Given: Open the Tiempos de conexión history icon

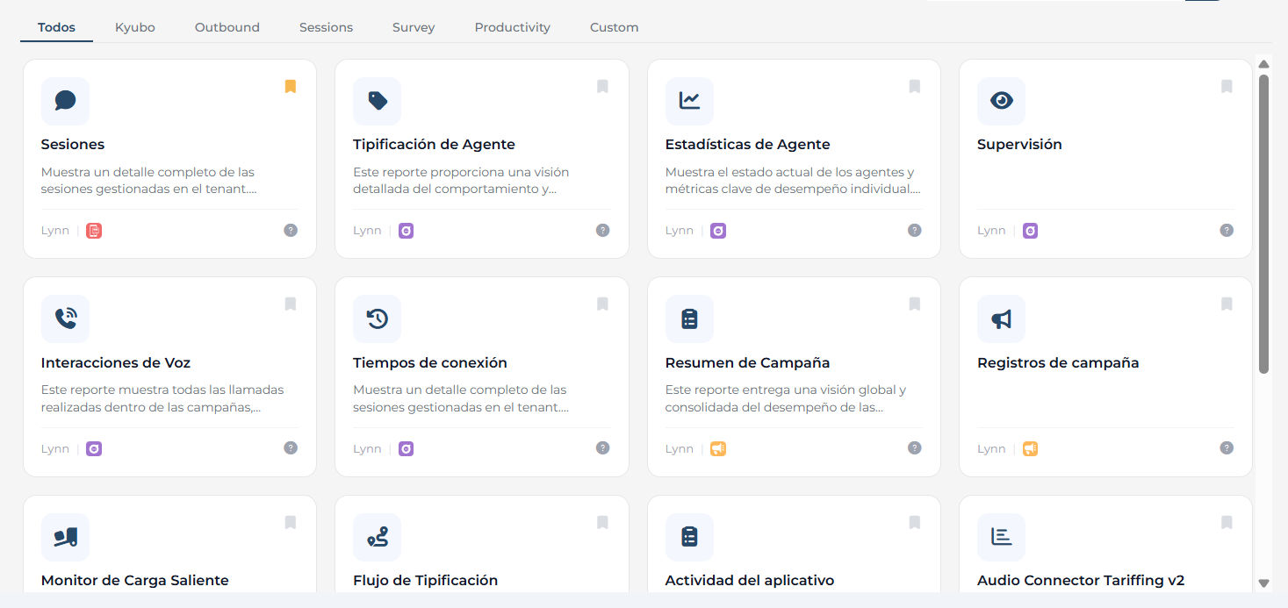Looking at the screenshot, I should pyautogui.click(x=378, y=318).
